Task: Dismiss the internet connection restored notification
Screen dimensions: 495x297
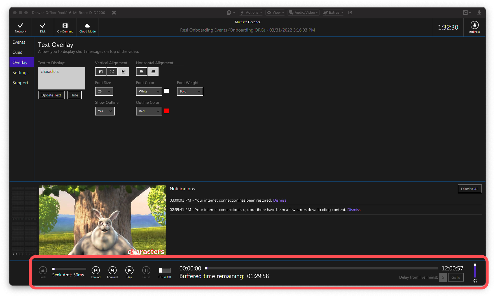Action: (x=279, y=200)
